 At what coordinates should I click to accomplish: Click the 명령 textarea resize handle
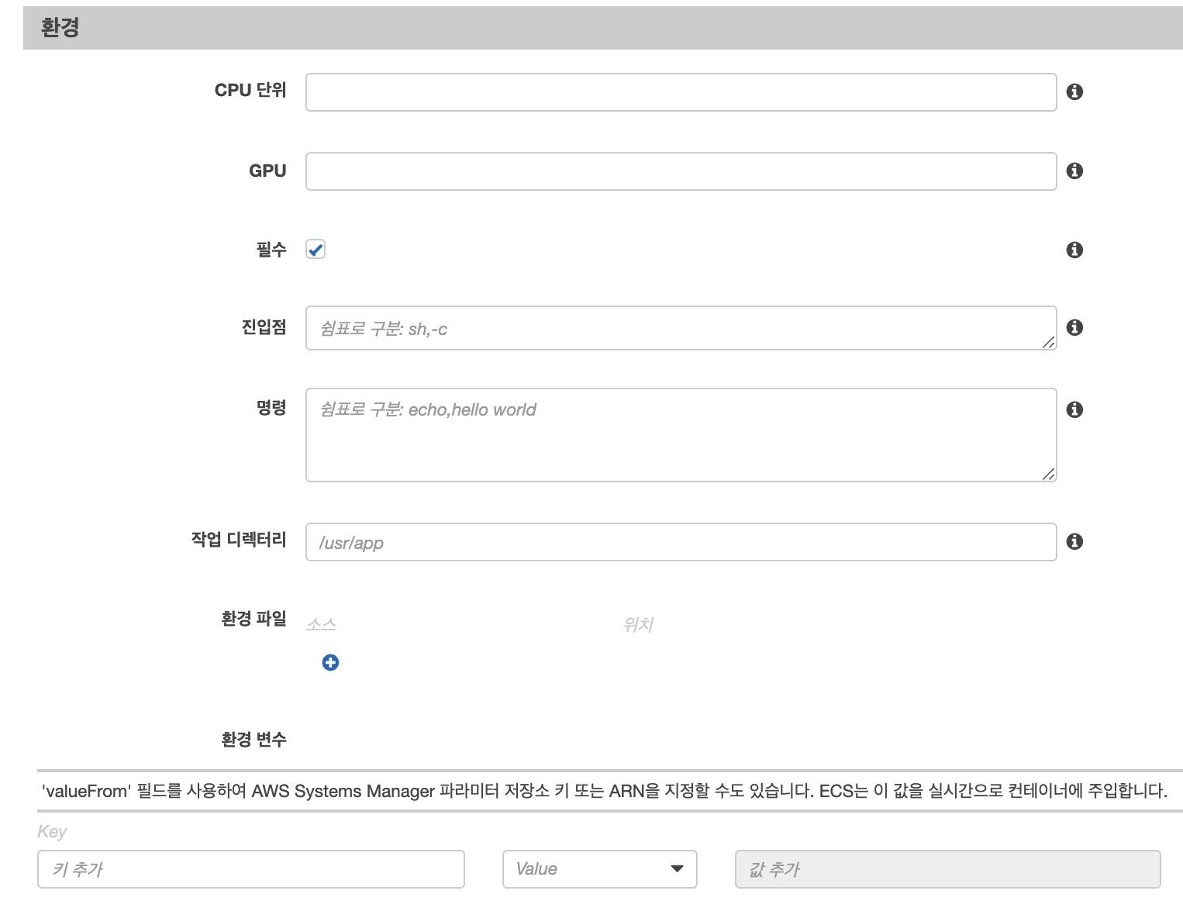(1049, 474)
